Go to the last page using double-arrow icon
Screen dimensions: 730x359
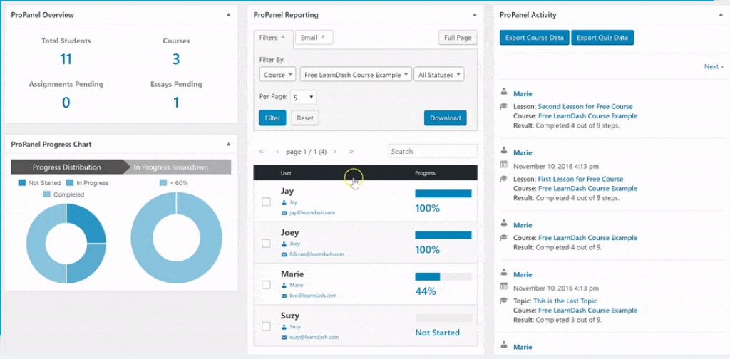[x=351, y=152]
